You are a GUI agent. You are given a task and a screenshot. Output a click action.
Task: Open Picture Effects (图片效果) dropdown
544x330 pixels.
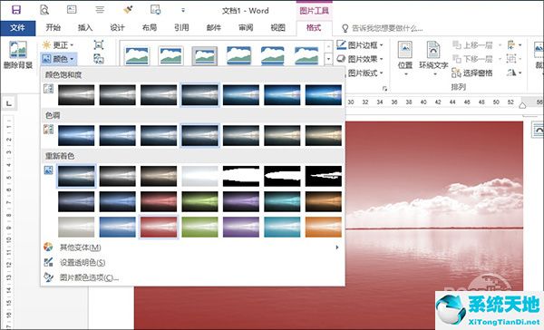point(360,59)
